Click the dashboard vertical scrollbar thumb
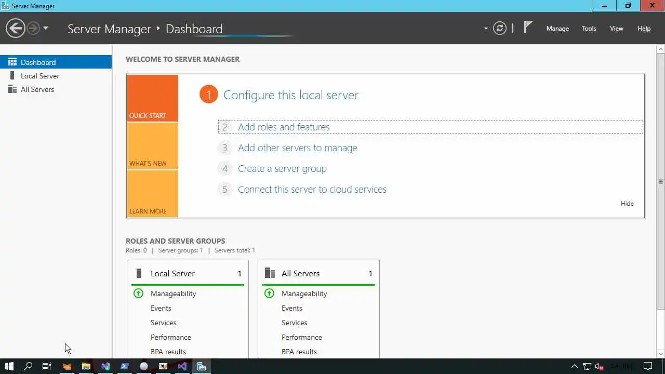Image resolution: width=665 pixels, height=374 pixels. point(661,181)
